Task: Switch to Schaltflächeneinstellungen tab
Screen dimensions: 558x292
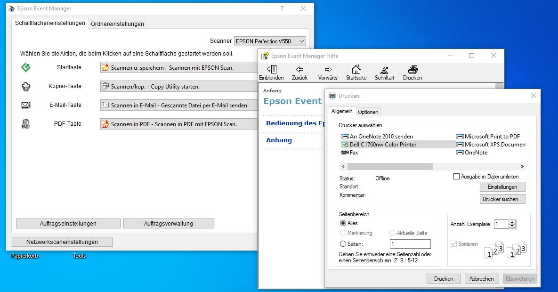Action: pyautogui.click(x=50, y=23)
